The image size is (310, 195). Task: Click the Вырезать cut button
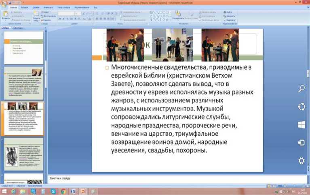pyautogui.click(x=16, y=12)
